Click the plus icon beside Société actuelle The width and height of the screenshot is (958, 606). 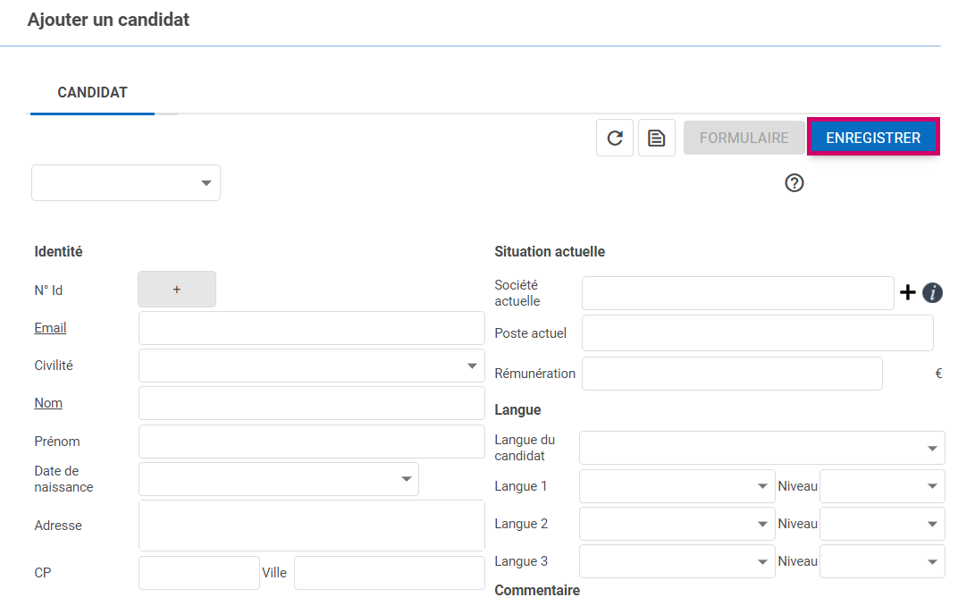[908, 292]
